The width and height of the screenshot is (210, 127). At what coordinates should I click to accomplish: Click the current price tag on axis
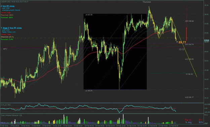pyautogui.click(x=207, y=40)
